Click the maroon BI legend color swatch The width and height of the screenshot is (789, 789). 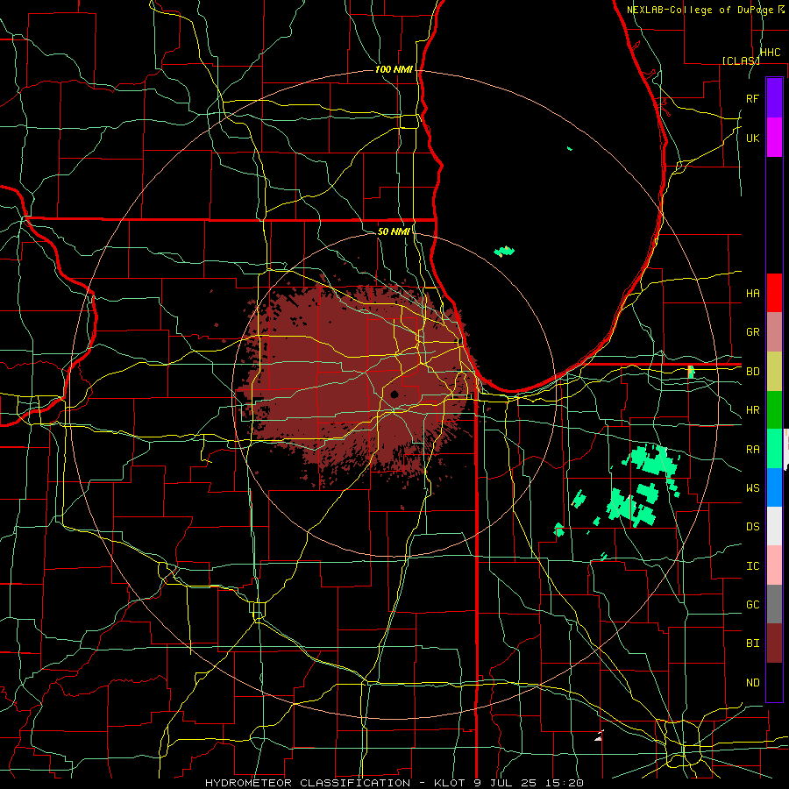click(774, 643)
